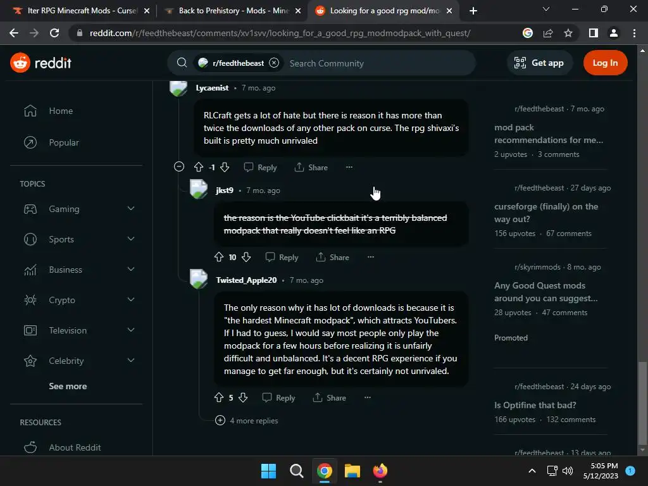The height and width of the screenshot is (486, 648).
Task: Click the search magnifier icon in Reddit search
Action: [x=182, y=63]
